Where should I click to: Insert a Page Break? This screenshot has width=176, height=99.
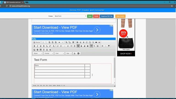(50, 50)
